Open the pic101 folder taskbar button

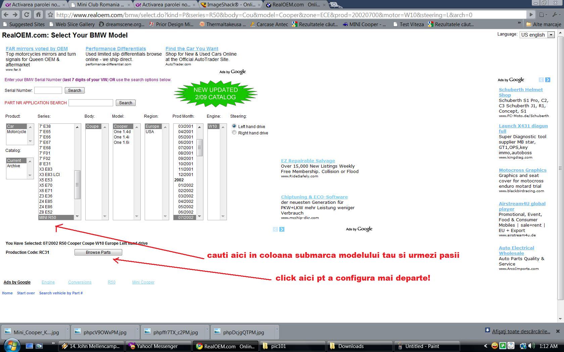coord(293,346)
